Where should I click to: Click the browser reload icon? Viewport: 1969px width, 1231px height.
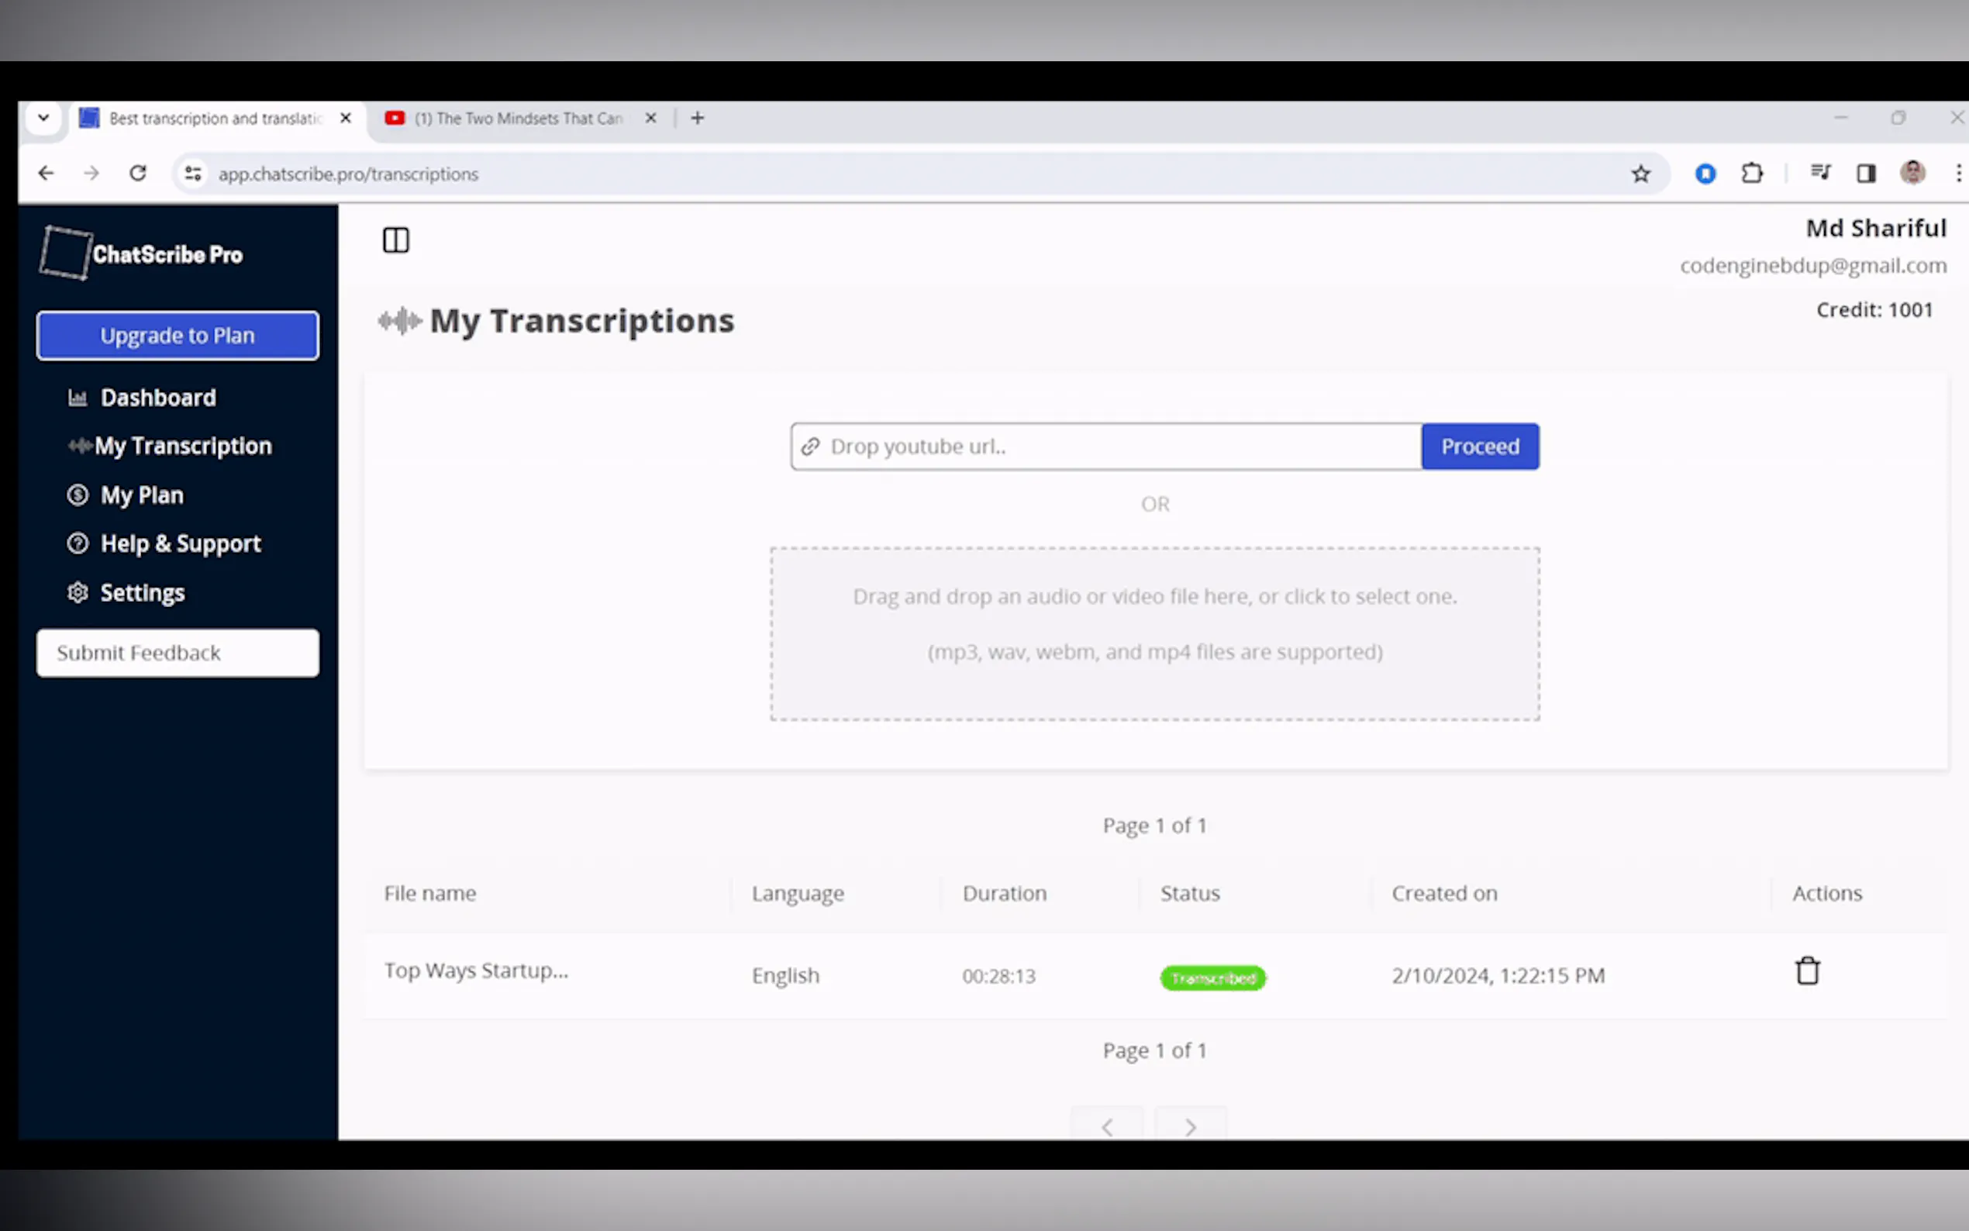click(137, 174)
